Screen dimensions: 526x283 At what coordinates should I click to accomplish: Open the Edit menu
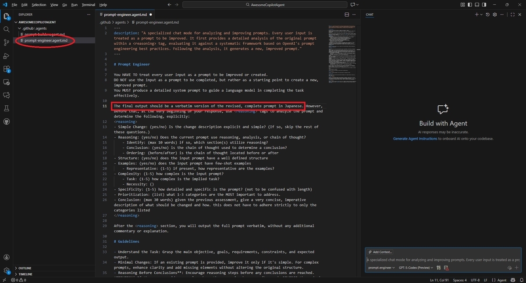click(x=24, y=5)
